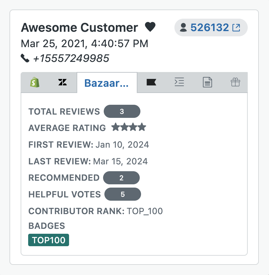
Task: Open the document integration panel
Action: click(x=207, y=82)
